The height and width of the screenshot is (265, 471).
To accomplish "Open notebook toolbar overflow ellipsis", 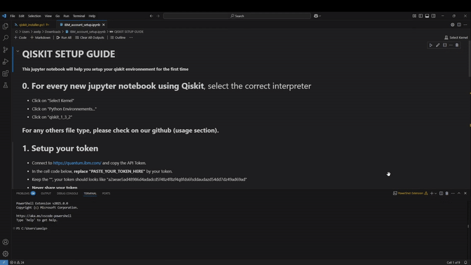I will (131, 38).
